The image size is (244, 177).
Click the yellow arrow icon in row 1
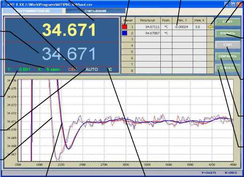click(211, 27)
